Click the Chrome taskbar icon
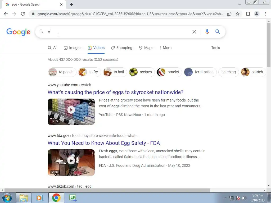 point(56,198)
